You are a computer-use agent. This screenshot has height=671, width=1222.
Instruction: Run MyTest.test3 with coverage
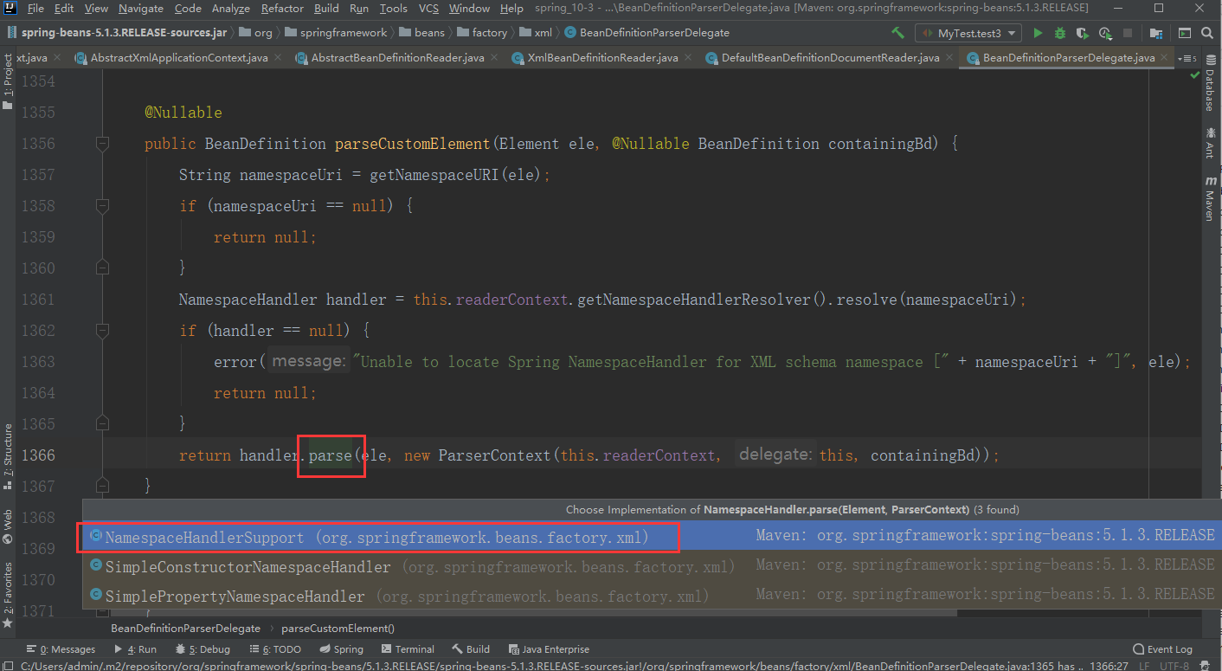[1082, 33]
